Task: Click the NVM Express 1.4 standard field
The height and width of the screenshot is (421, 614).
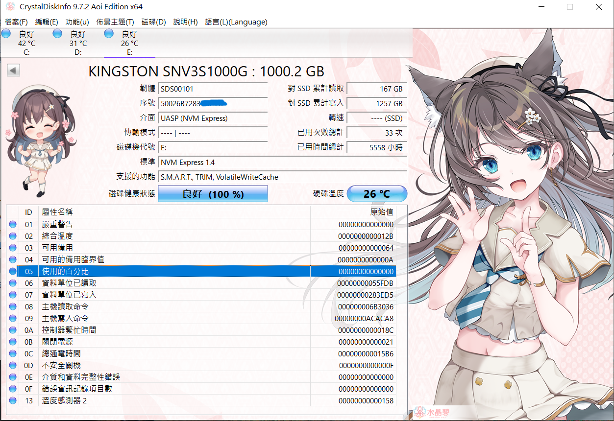Action: coord(282,163)
